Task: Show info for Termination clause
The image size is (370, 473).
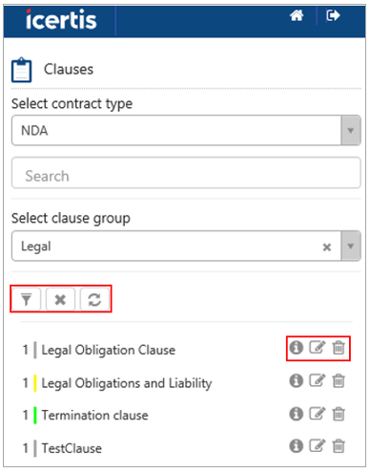Action: (296, 414)
